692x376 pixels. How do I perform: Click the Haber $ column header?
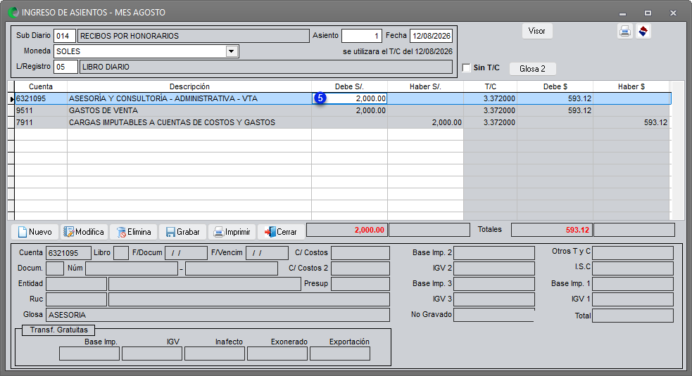click(631, 87)
